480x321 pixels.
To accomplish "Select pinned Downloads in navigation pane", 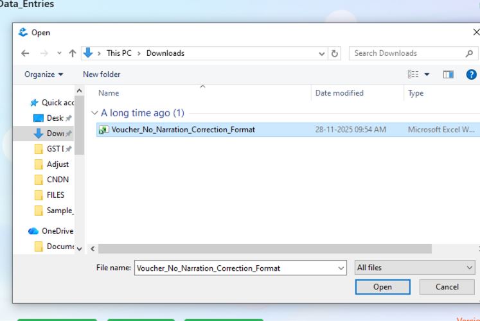I will click(x=55, y=134).
